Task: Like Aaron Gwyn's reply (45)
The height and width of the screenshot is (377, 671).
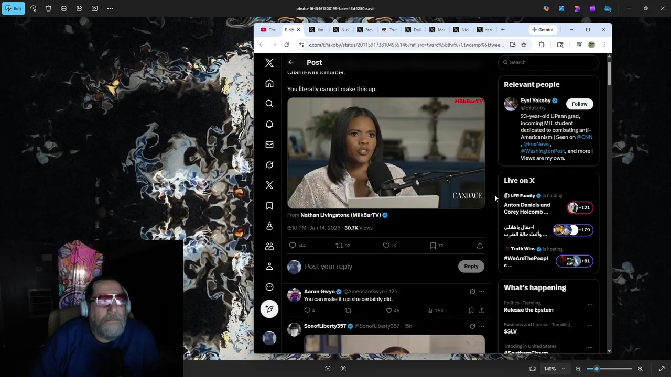Action: tap(393, 311)
